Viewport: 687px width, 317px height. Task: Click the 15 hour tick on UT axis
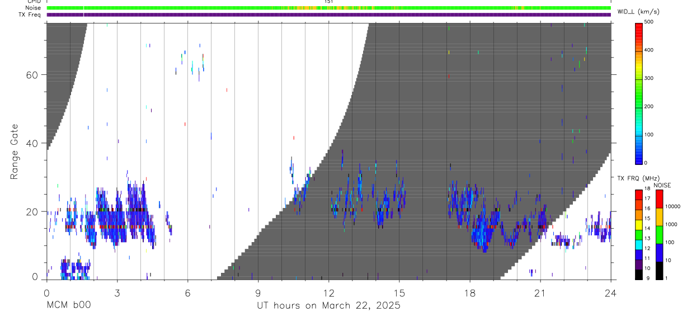tap(399, 292)
